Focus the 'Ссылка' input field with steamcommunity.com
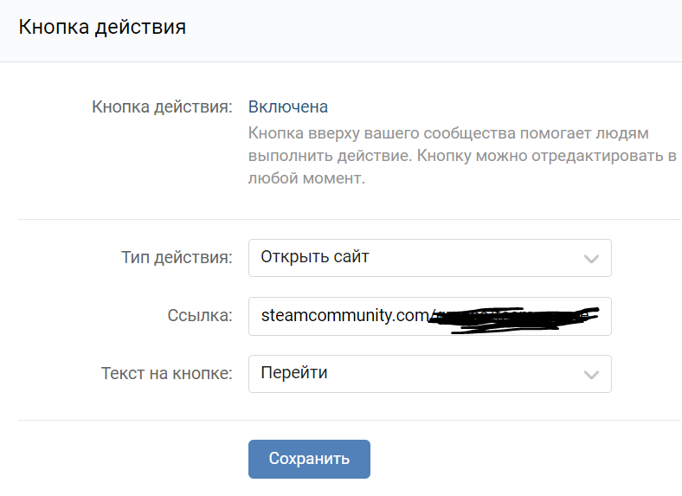Image resolution: width=682 pixels, height=496 pixels. pos(430,316)
